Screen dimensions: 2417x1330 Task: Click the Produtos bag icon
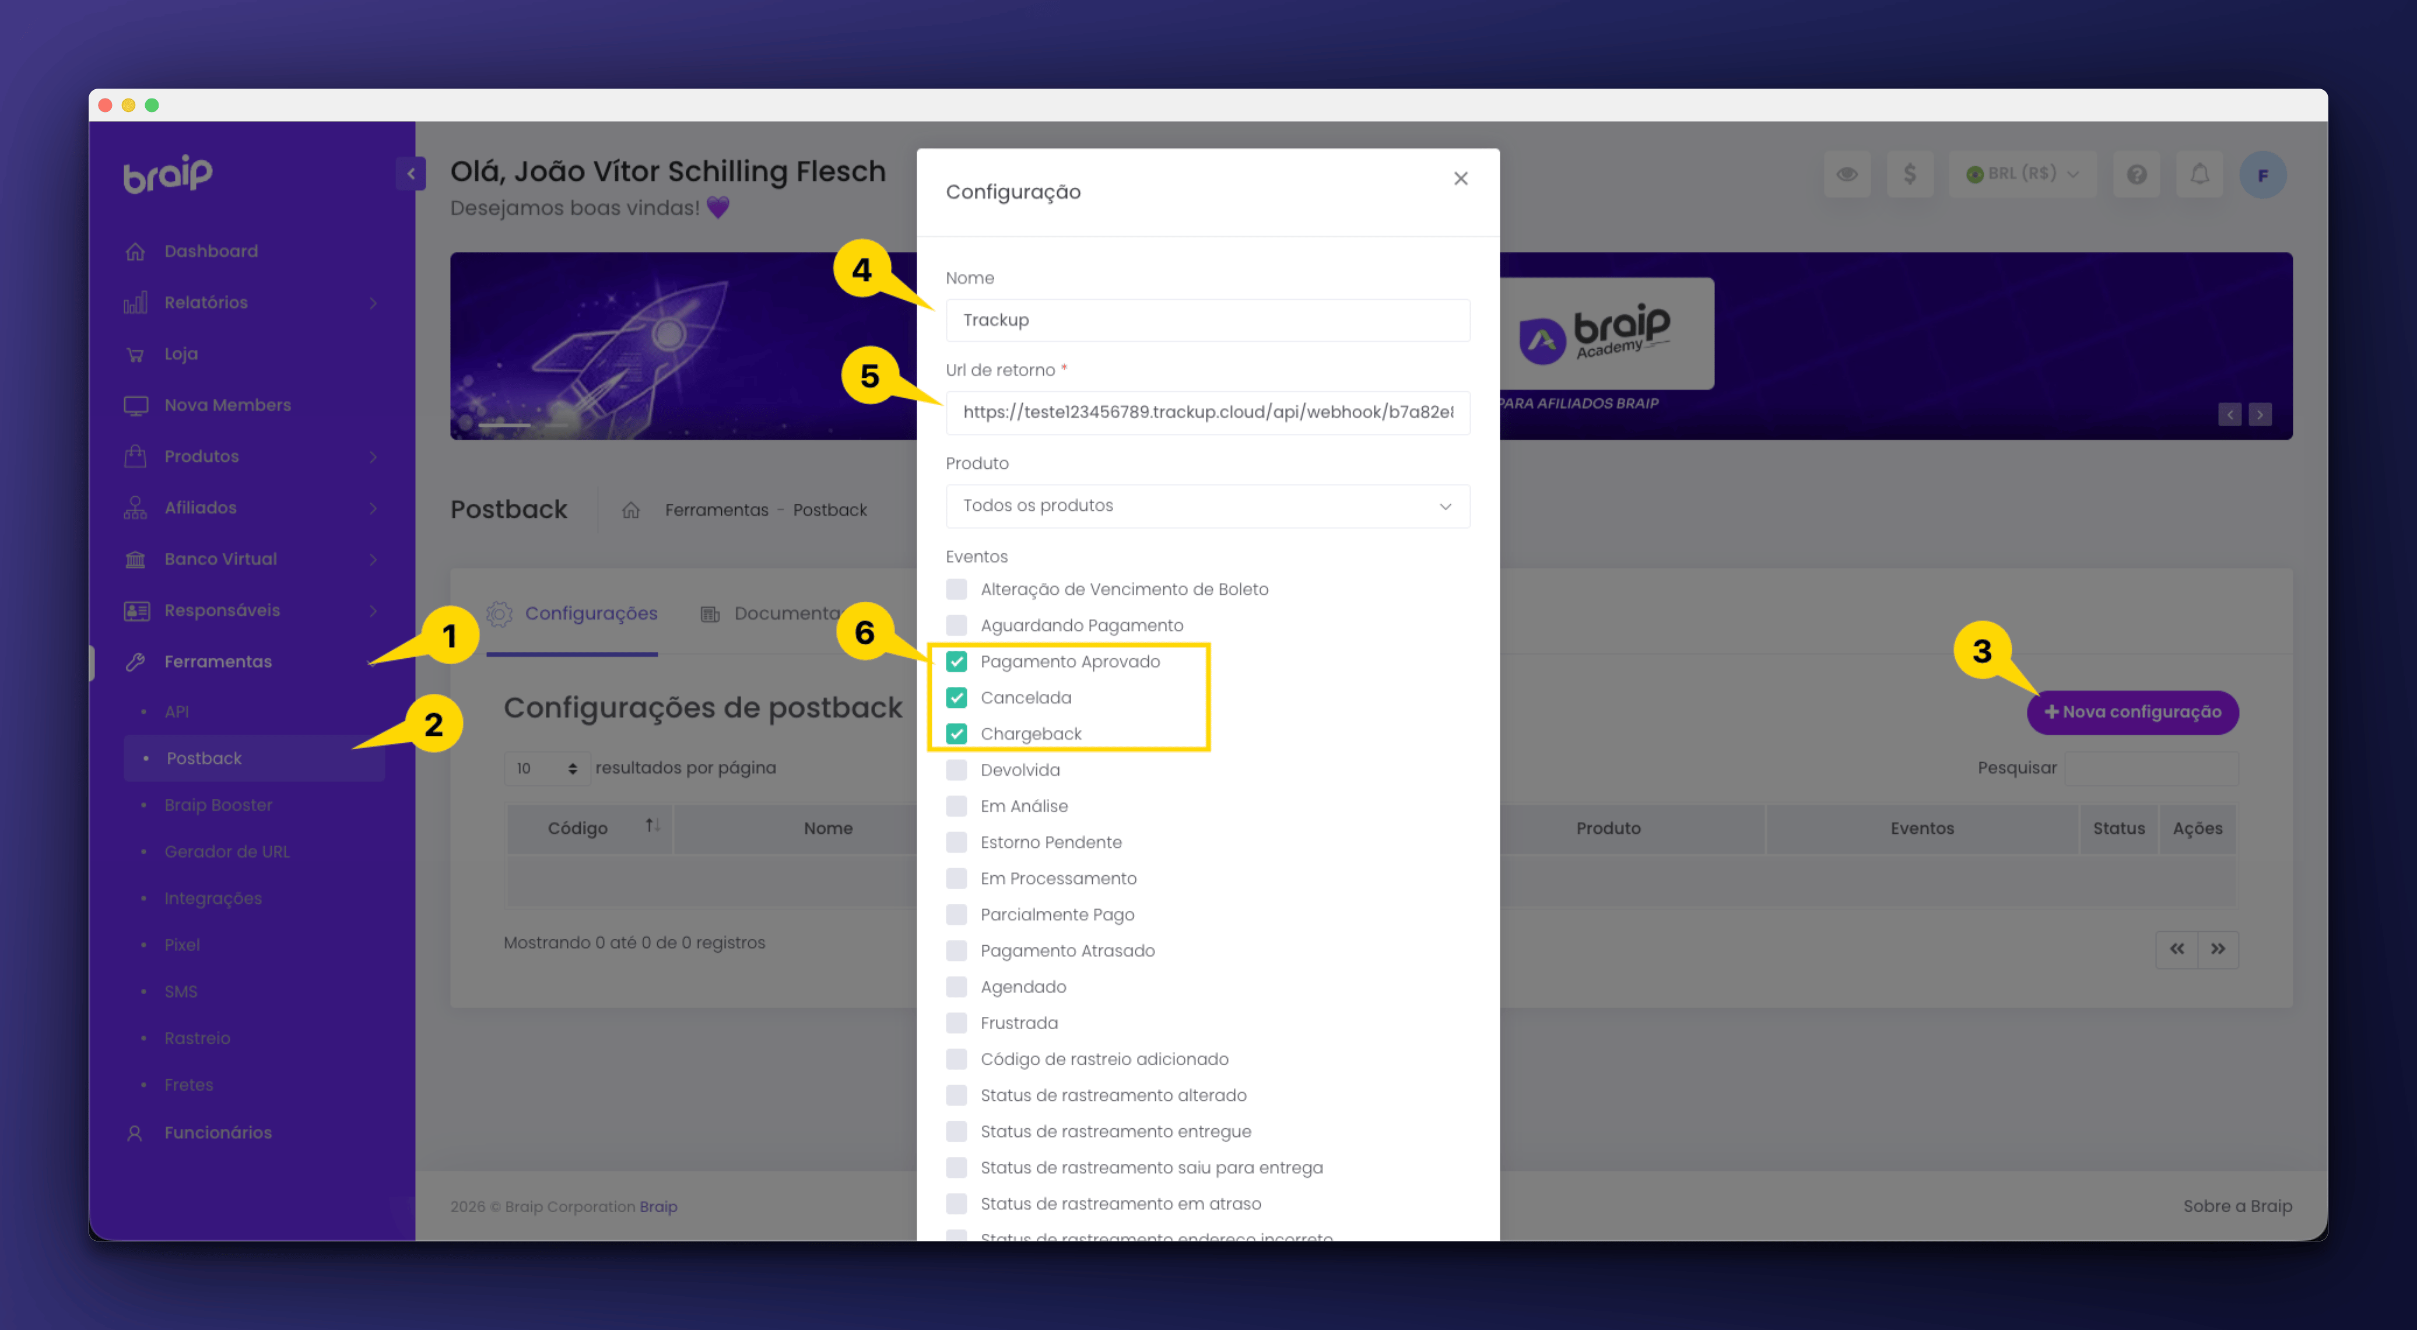click(135, 457)
